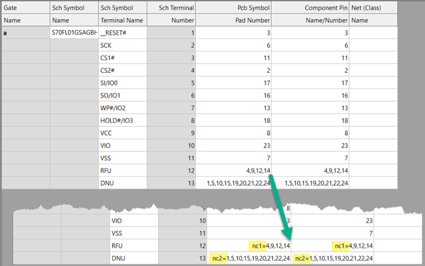The image size is (425, 266).
Task: Click the 'Net (Class)' column header
Action: (x=374, y=8)
